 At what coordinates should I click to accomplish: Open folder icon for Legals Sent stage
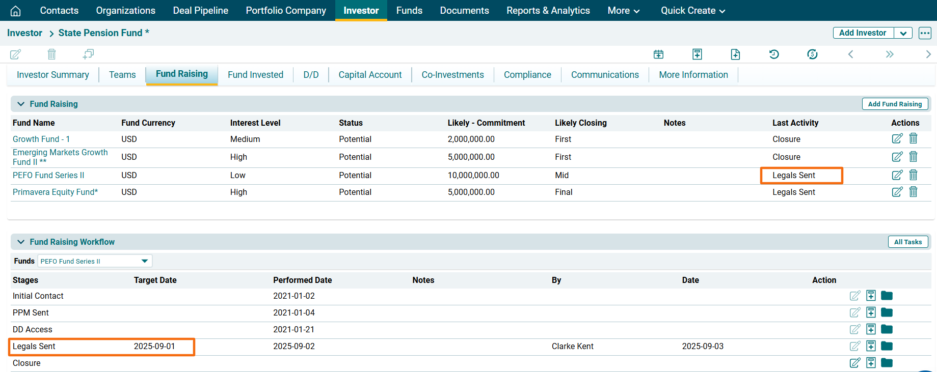point(887,346)
